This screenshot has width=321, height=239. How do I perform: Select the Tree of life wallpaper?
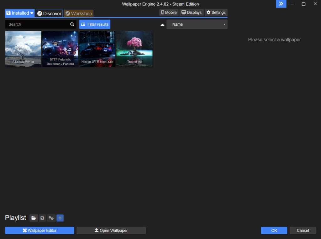(134, 49)
